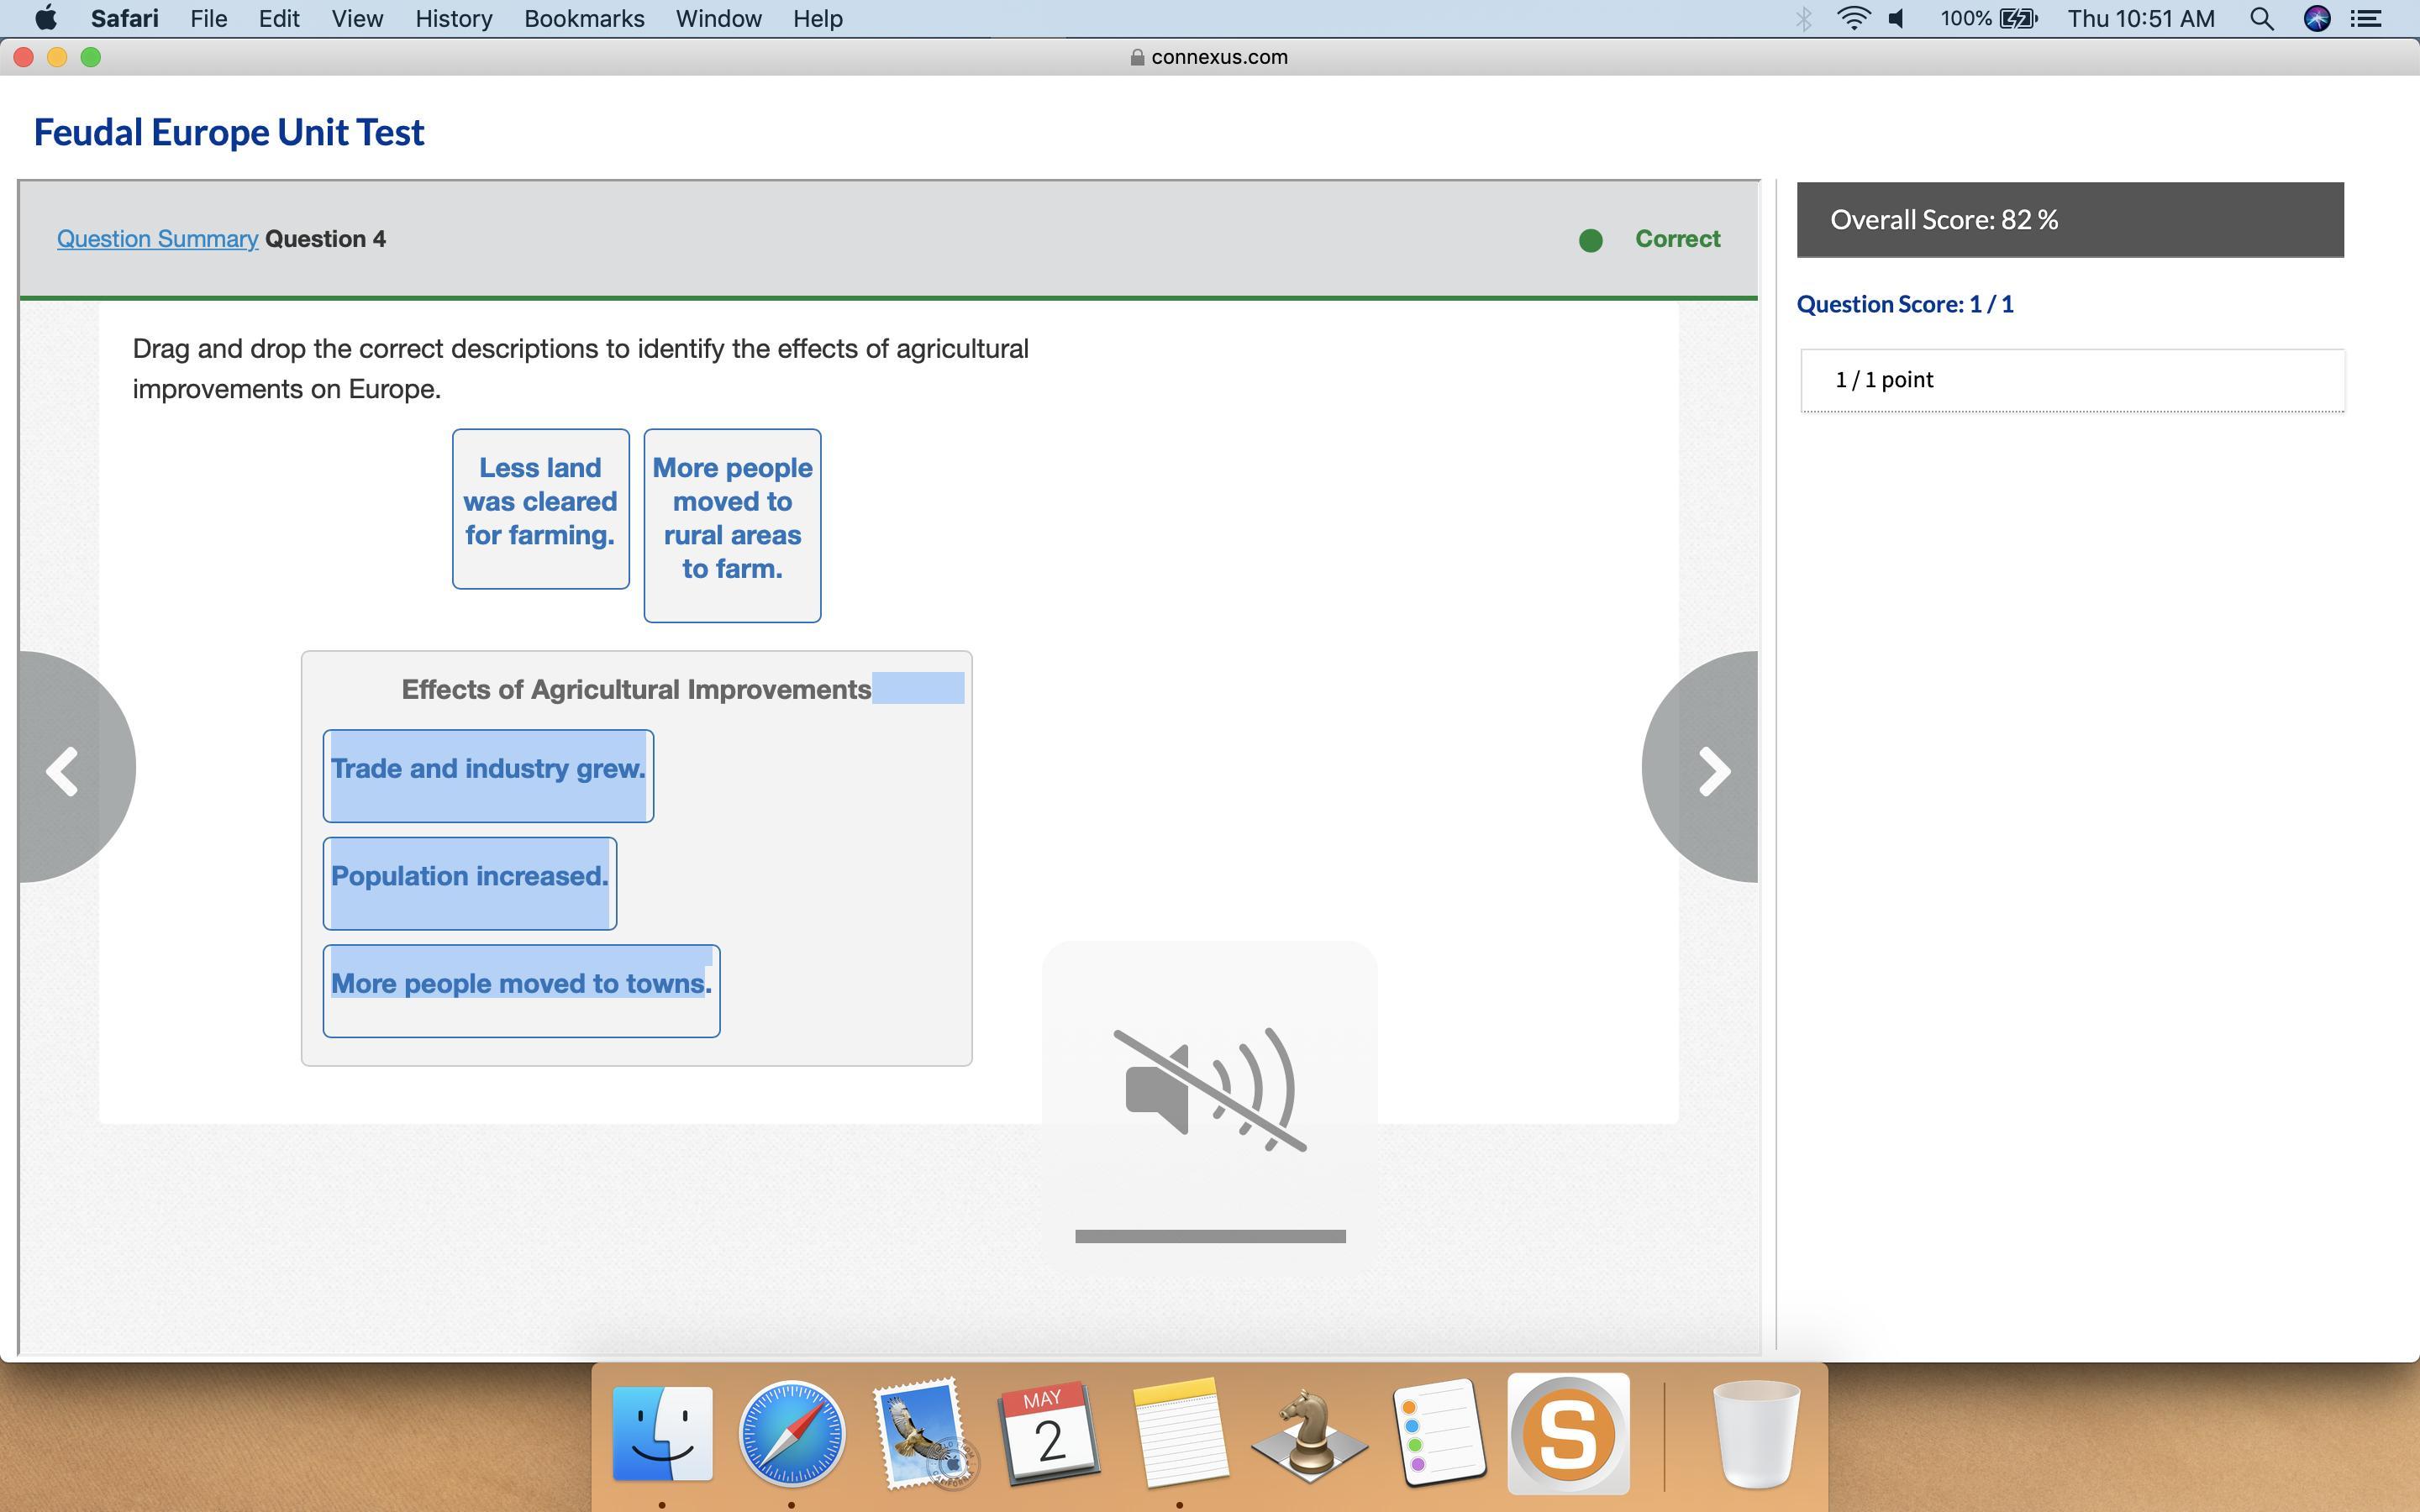Open Siri from the menu bar
Viewport: 2420px width, 1512px height.
[x=2316, y=19]
